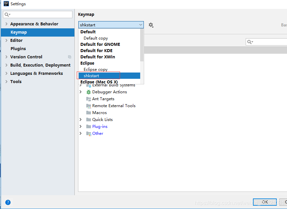Select the Debugger Actions row
The width and height of the screenshot is (287, 209).
tap(109, 92)
